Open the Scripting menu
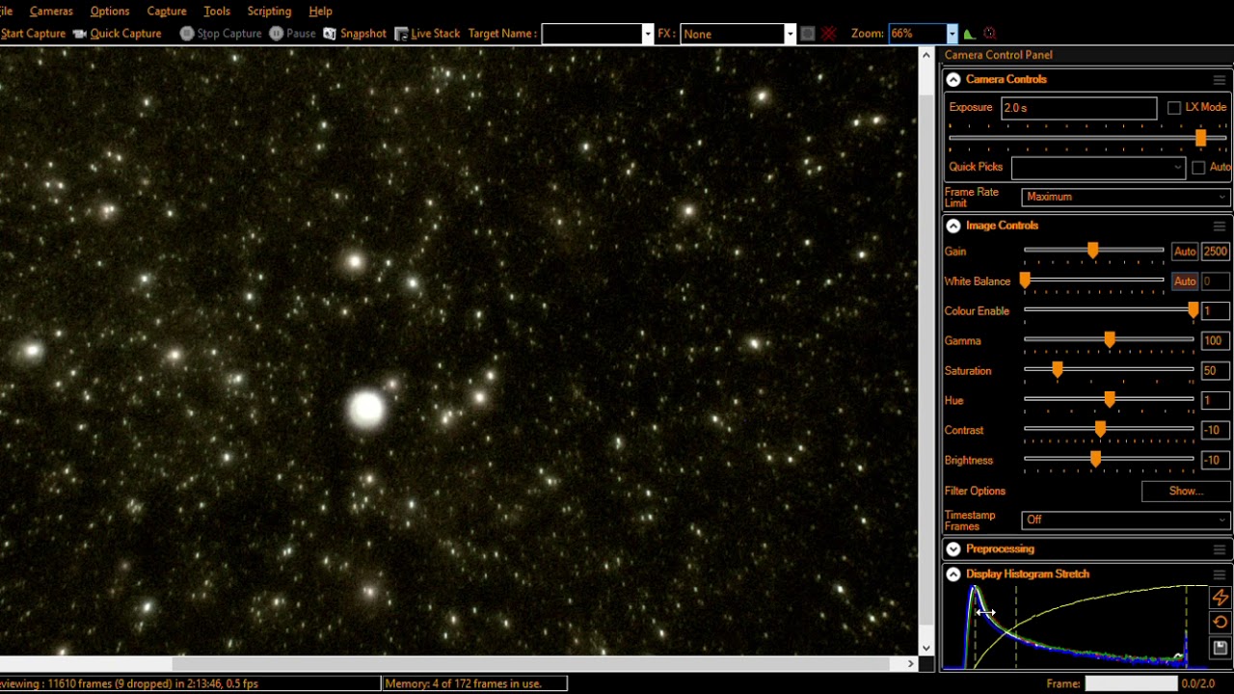 [269, 12]
